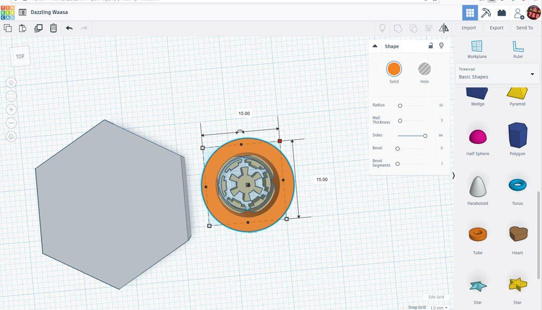
Task: Pick the Torus shape
Action: click(517, 191)
